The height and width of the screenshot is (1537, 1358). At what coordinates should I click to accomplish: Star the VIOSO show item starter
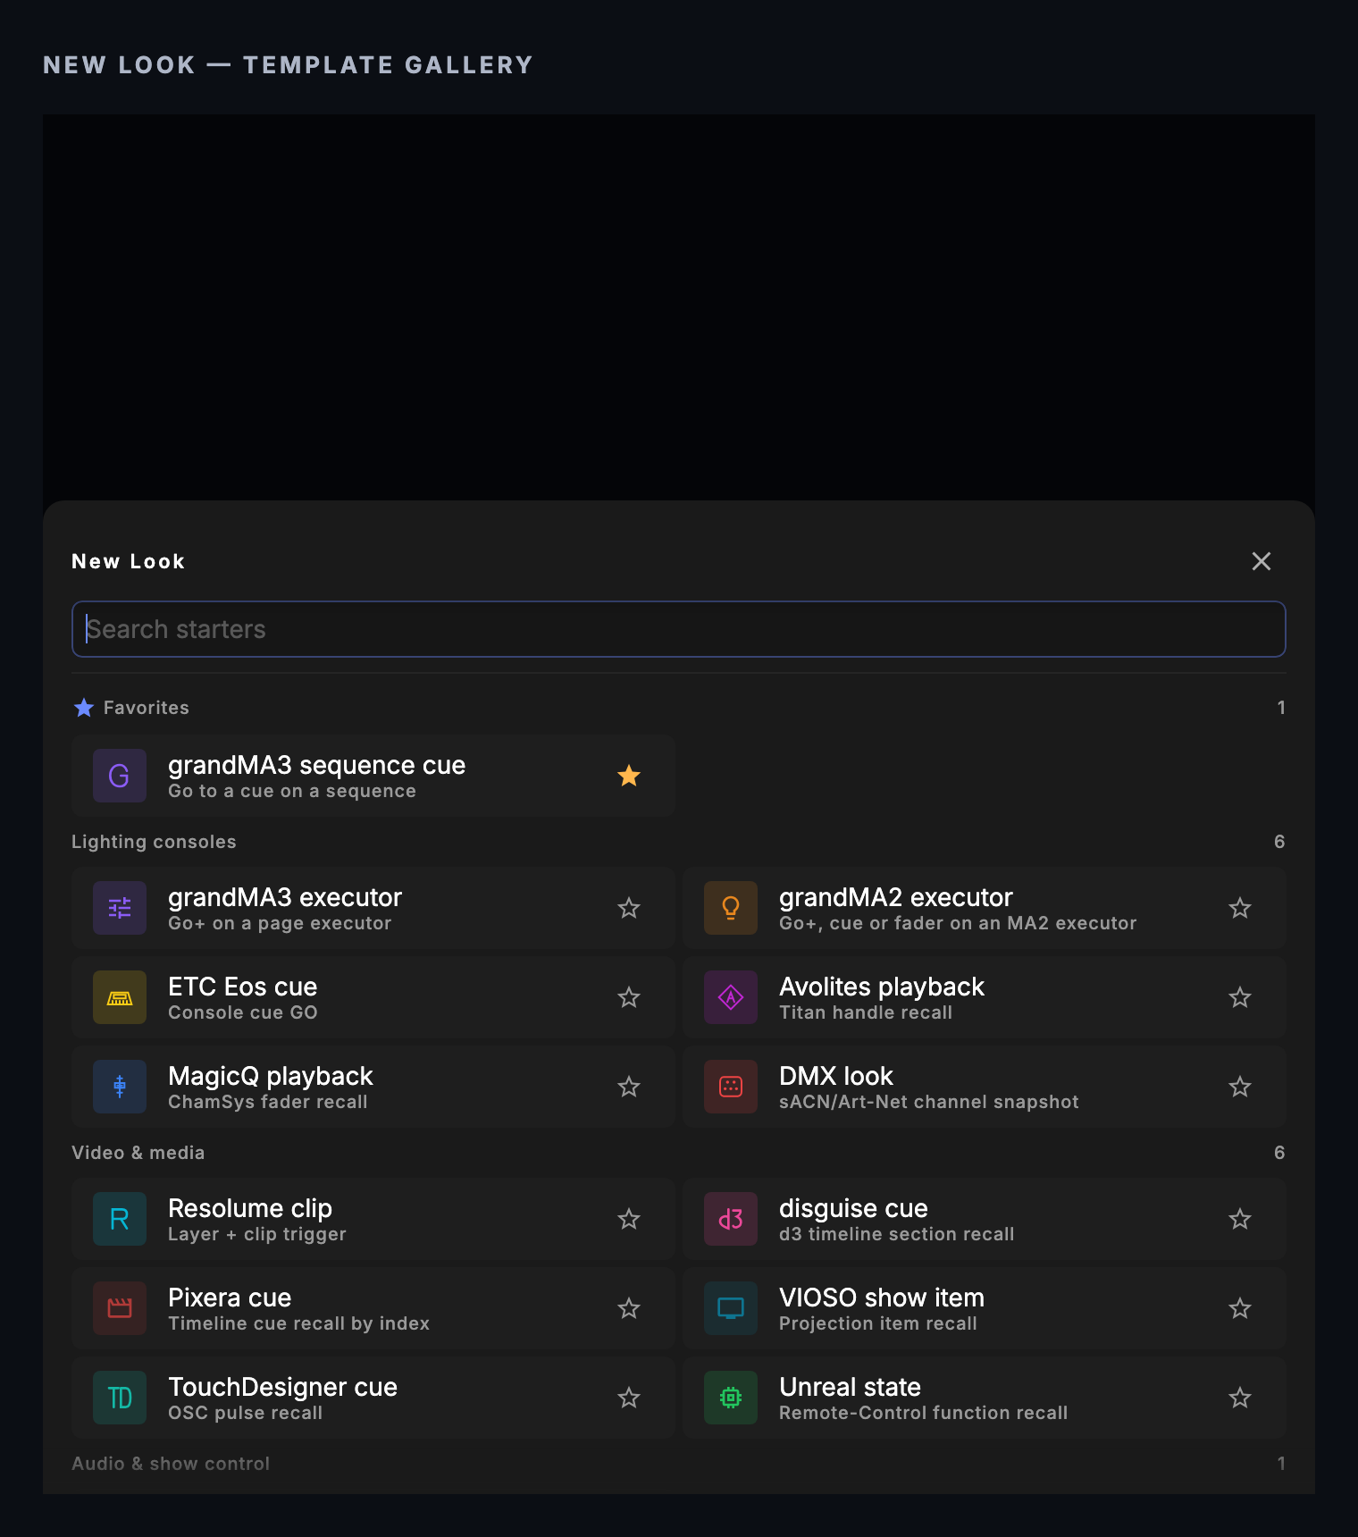tap(1240, 1308)
